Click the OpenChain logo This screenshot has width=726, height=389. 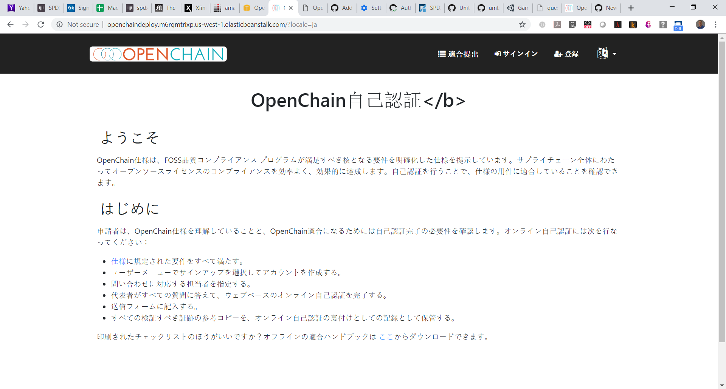(158, 54)
